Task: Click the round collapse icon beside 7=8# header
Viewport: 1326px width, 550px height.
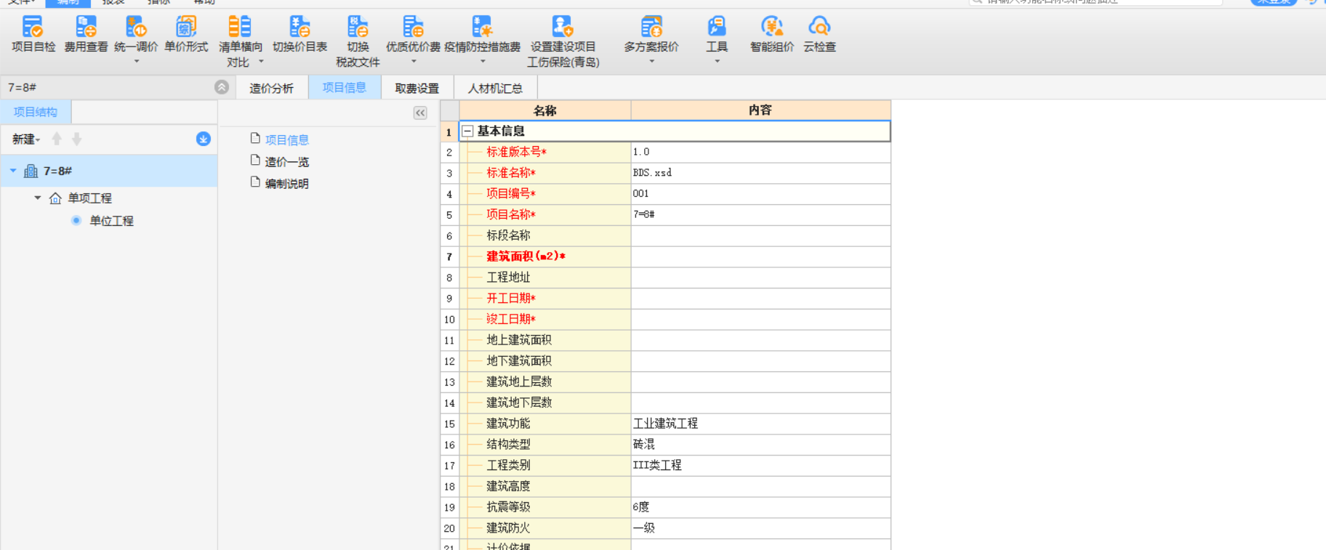Action: tap(222, 87)
